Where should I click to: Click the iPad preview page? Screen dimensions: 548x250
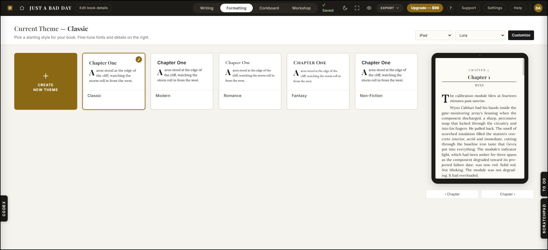(x=480, y=118)
